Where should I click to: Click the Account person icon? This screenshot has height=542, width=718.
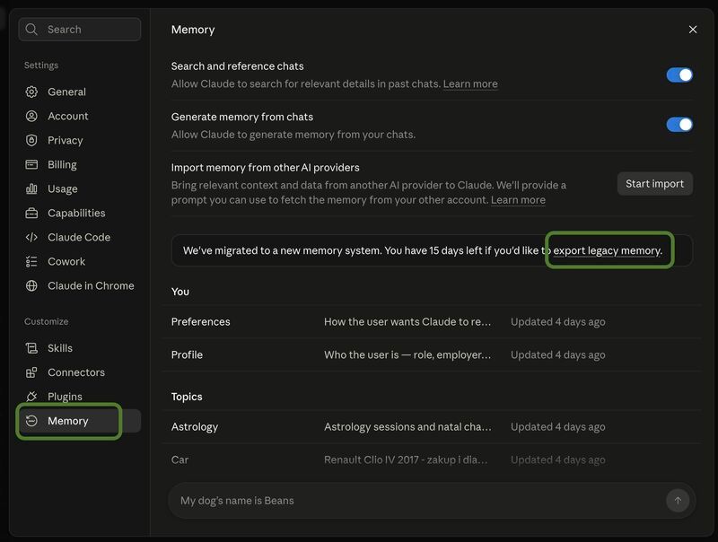pyautogui.click(x=31, y=116)
